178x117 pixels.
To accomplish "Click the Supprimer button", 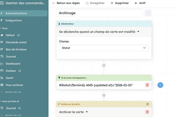I will pyautogui.click(x=120, y=3).
